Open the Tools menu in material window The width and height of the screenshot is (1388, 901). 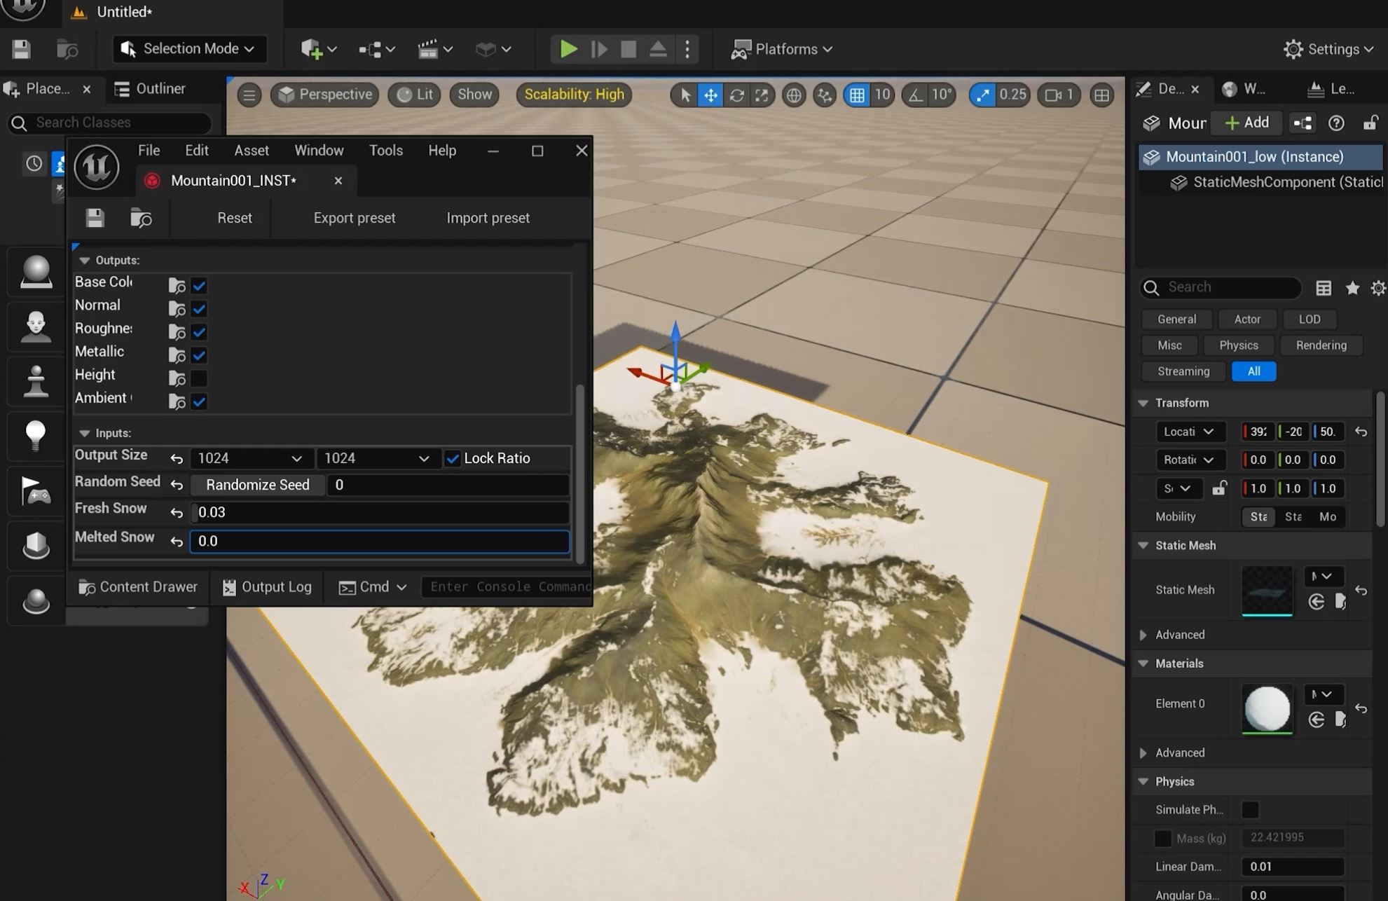point(385,151)
